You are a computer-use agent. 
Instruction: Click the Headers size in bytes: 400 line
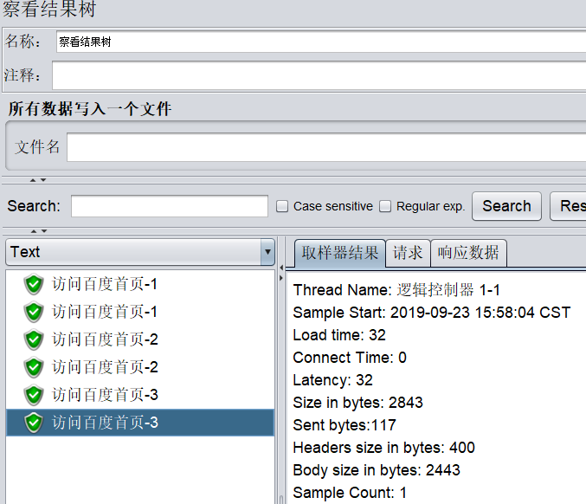coord(383,448)
